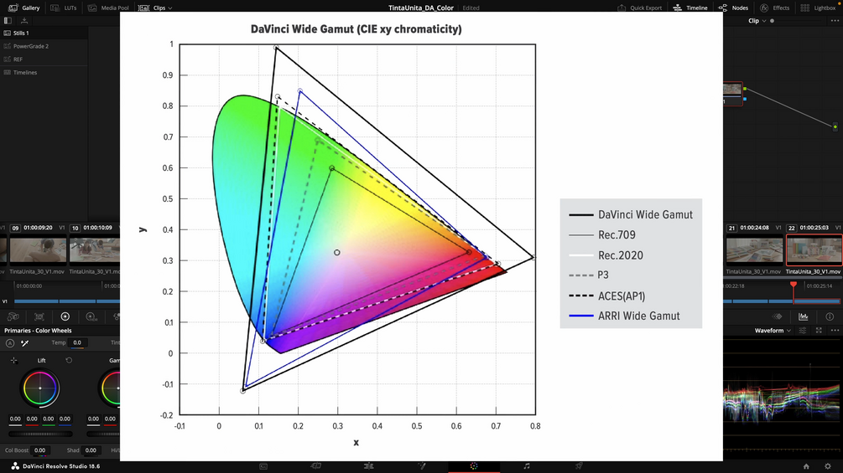
Task: Click the Lift green value field
Action: [x=49, y=419]
